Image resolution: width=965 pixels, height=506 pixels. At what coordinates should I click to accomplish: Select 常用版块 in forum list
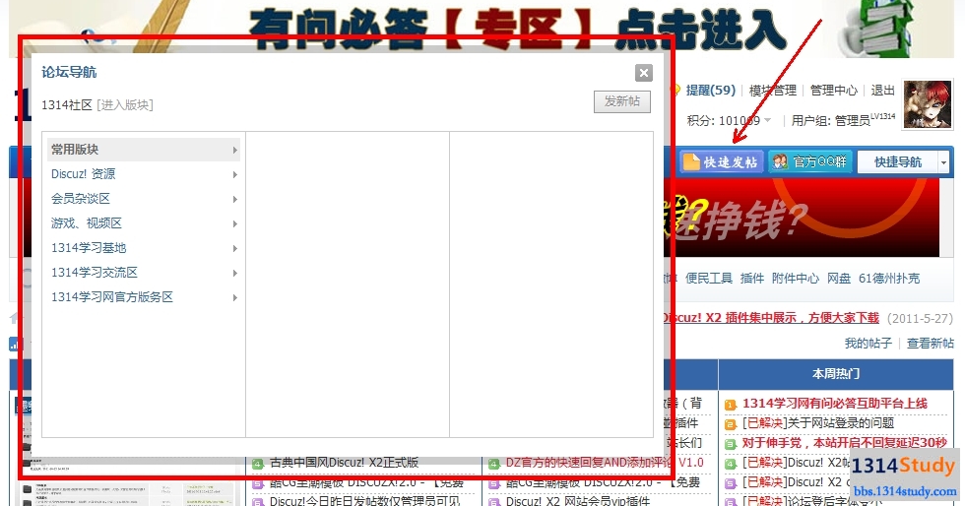[x=144, y=150]
